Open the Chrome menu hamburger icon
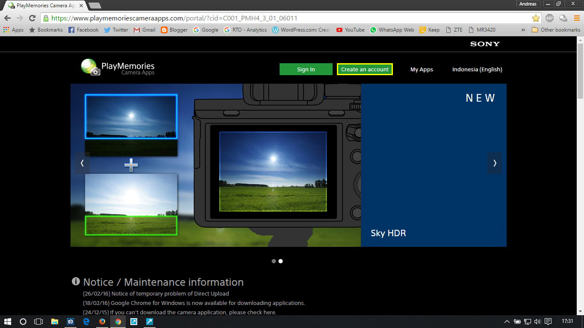Viewport: 584px width, 328px height. point(577,18)
